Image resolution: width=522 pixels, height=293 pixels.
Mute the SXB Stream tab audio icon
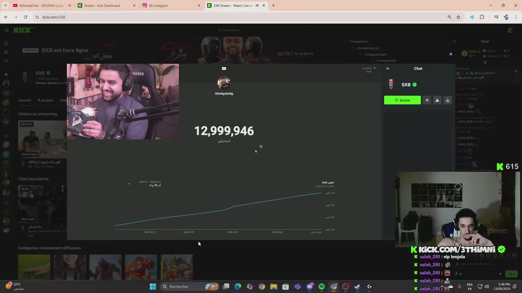tap(257, 6)
